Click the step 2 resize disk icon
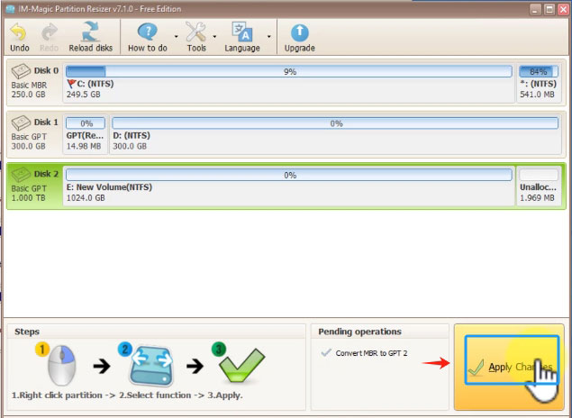Viewport: 572px width, 418px height. (151, 368)
